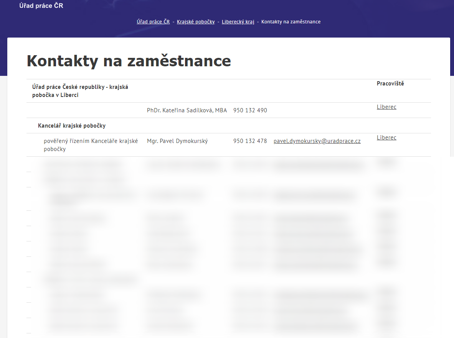Click Úřad práce České republiky krajská pobočka heading

click(80, 91)
